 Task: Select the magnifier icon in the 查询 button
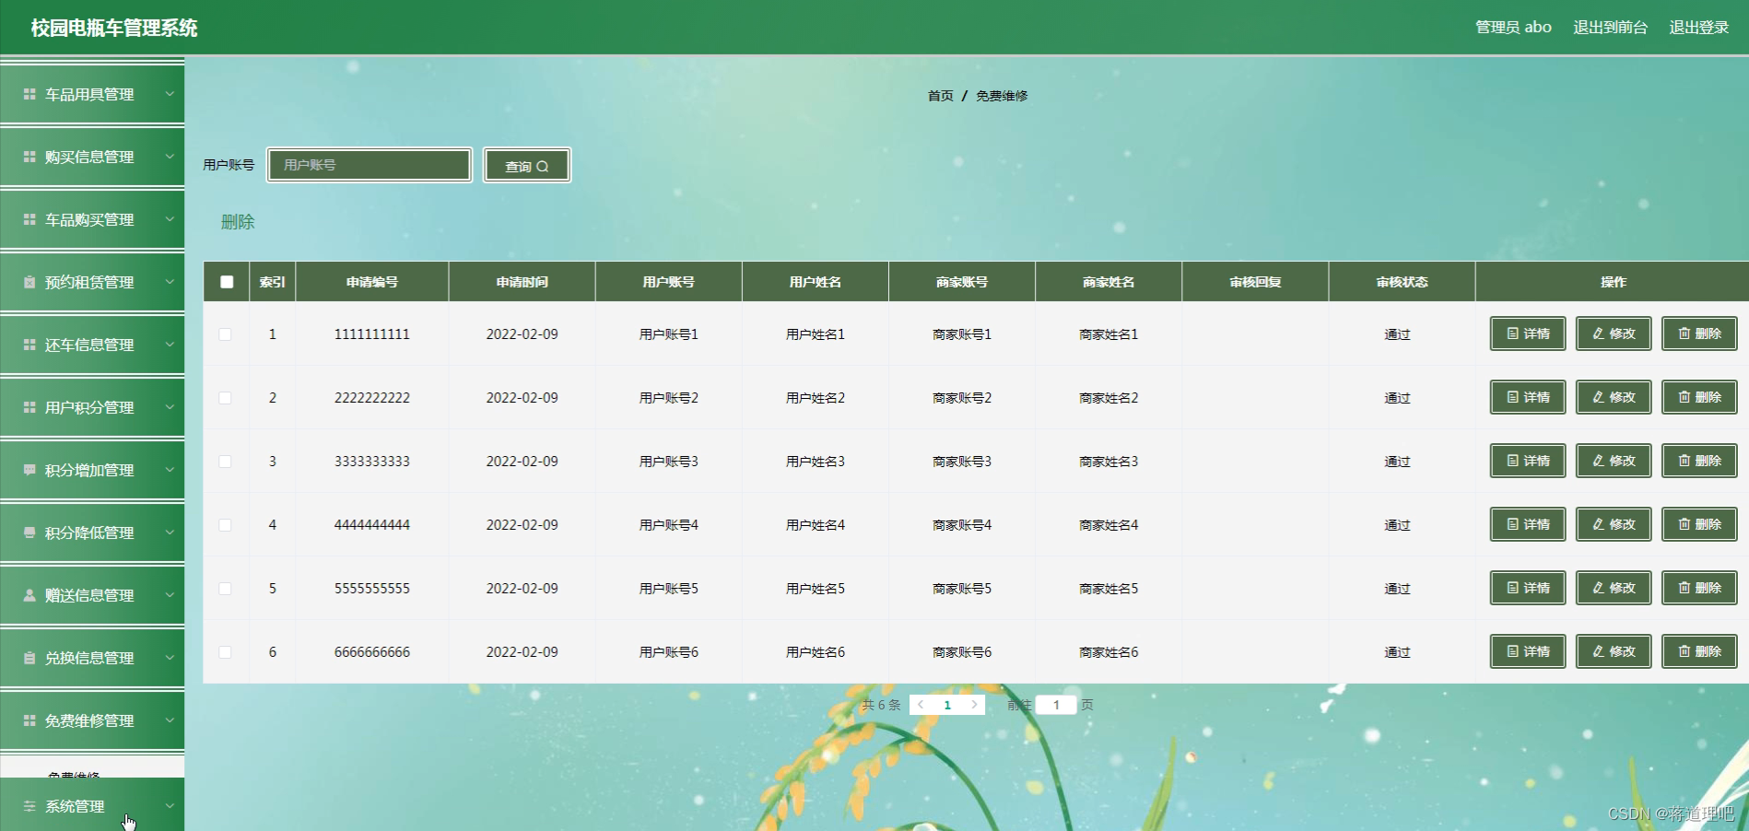pyautogui.click(x=545, y=166)
